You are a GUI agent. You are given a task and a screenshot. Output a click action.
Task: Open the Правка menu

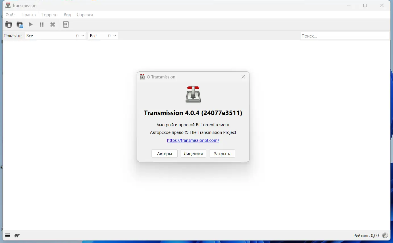29,15
